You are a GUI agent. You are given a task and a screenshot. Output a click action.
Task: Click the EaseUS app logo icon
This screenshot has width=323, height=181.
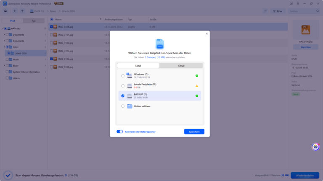5,3
